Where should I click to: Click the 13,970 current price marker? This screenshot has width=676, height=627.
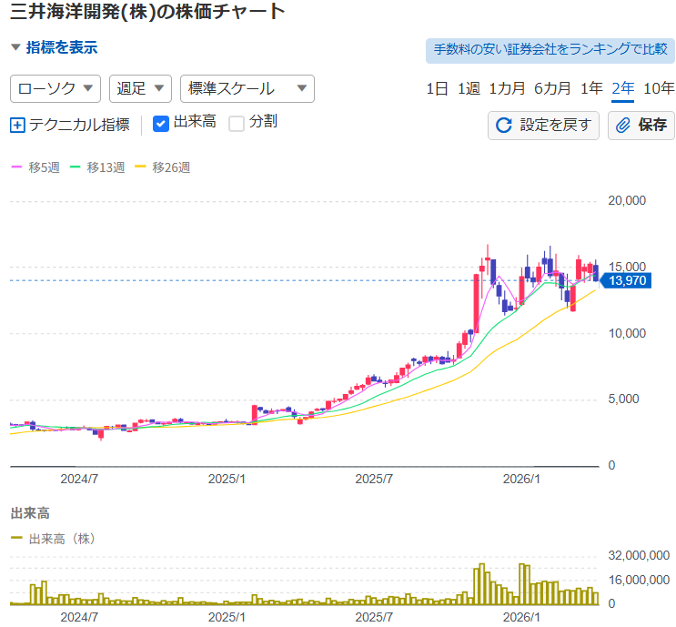[x=626, y=280]
